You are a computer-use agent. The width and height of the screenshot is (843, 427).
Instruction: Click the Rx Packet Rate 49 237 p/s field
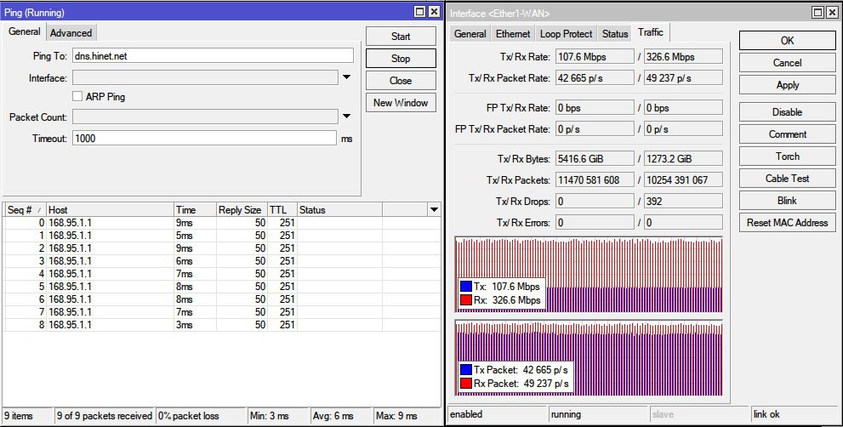click(x=683, y=78)
